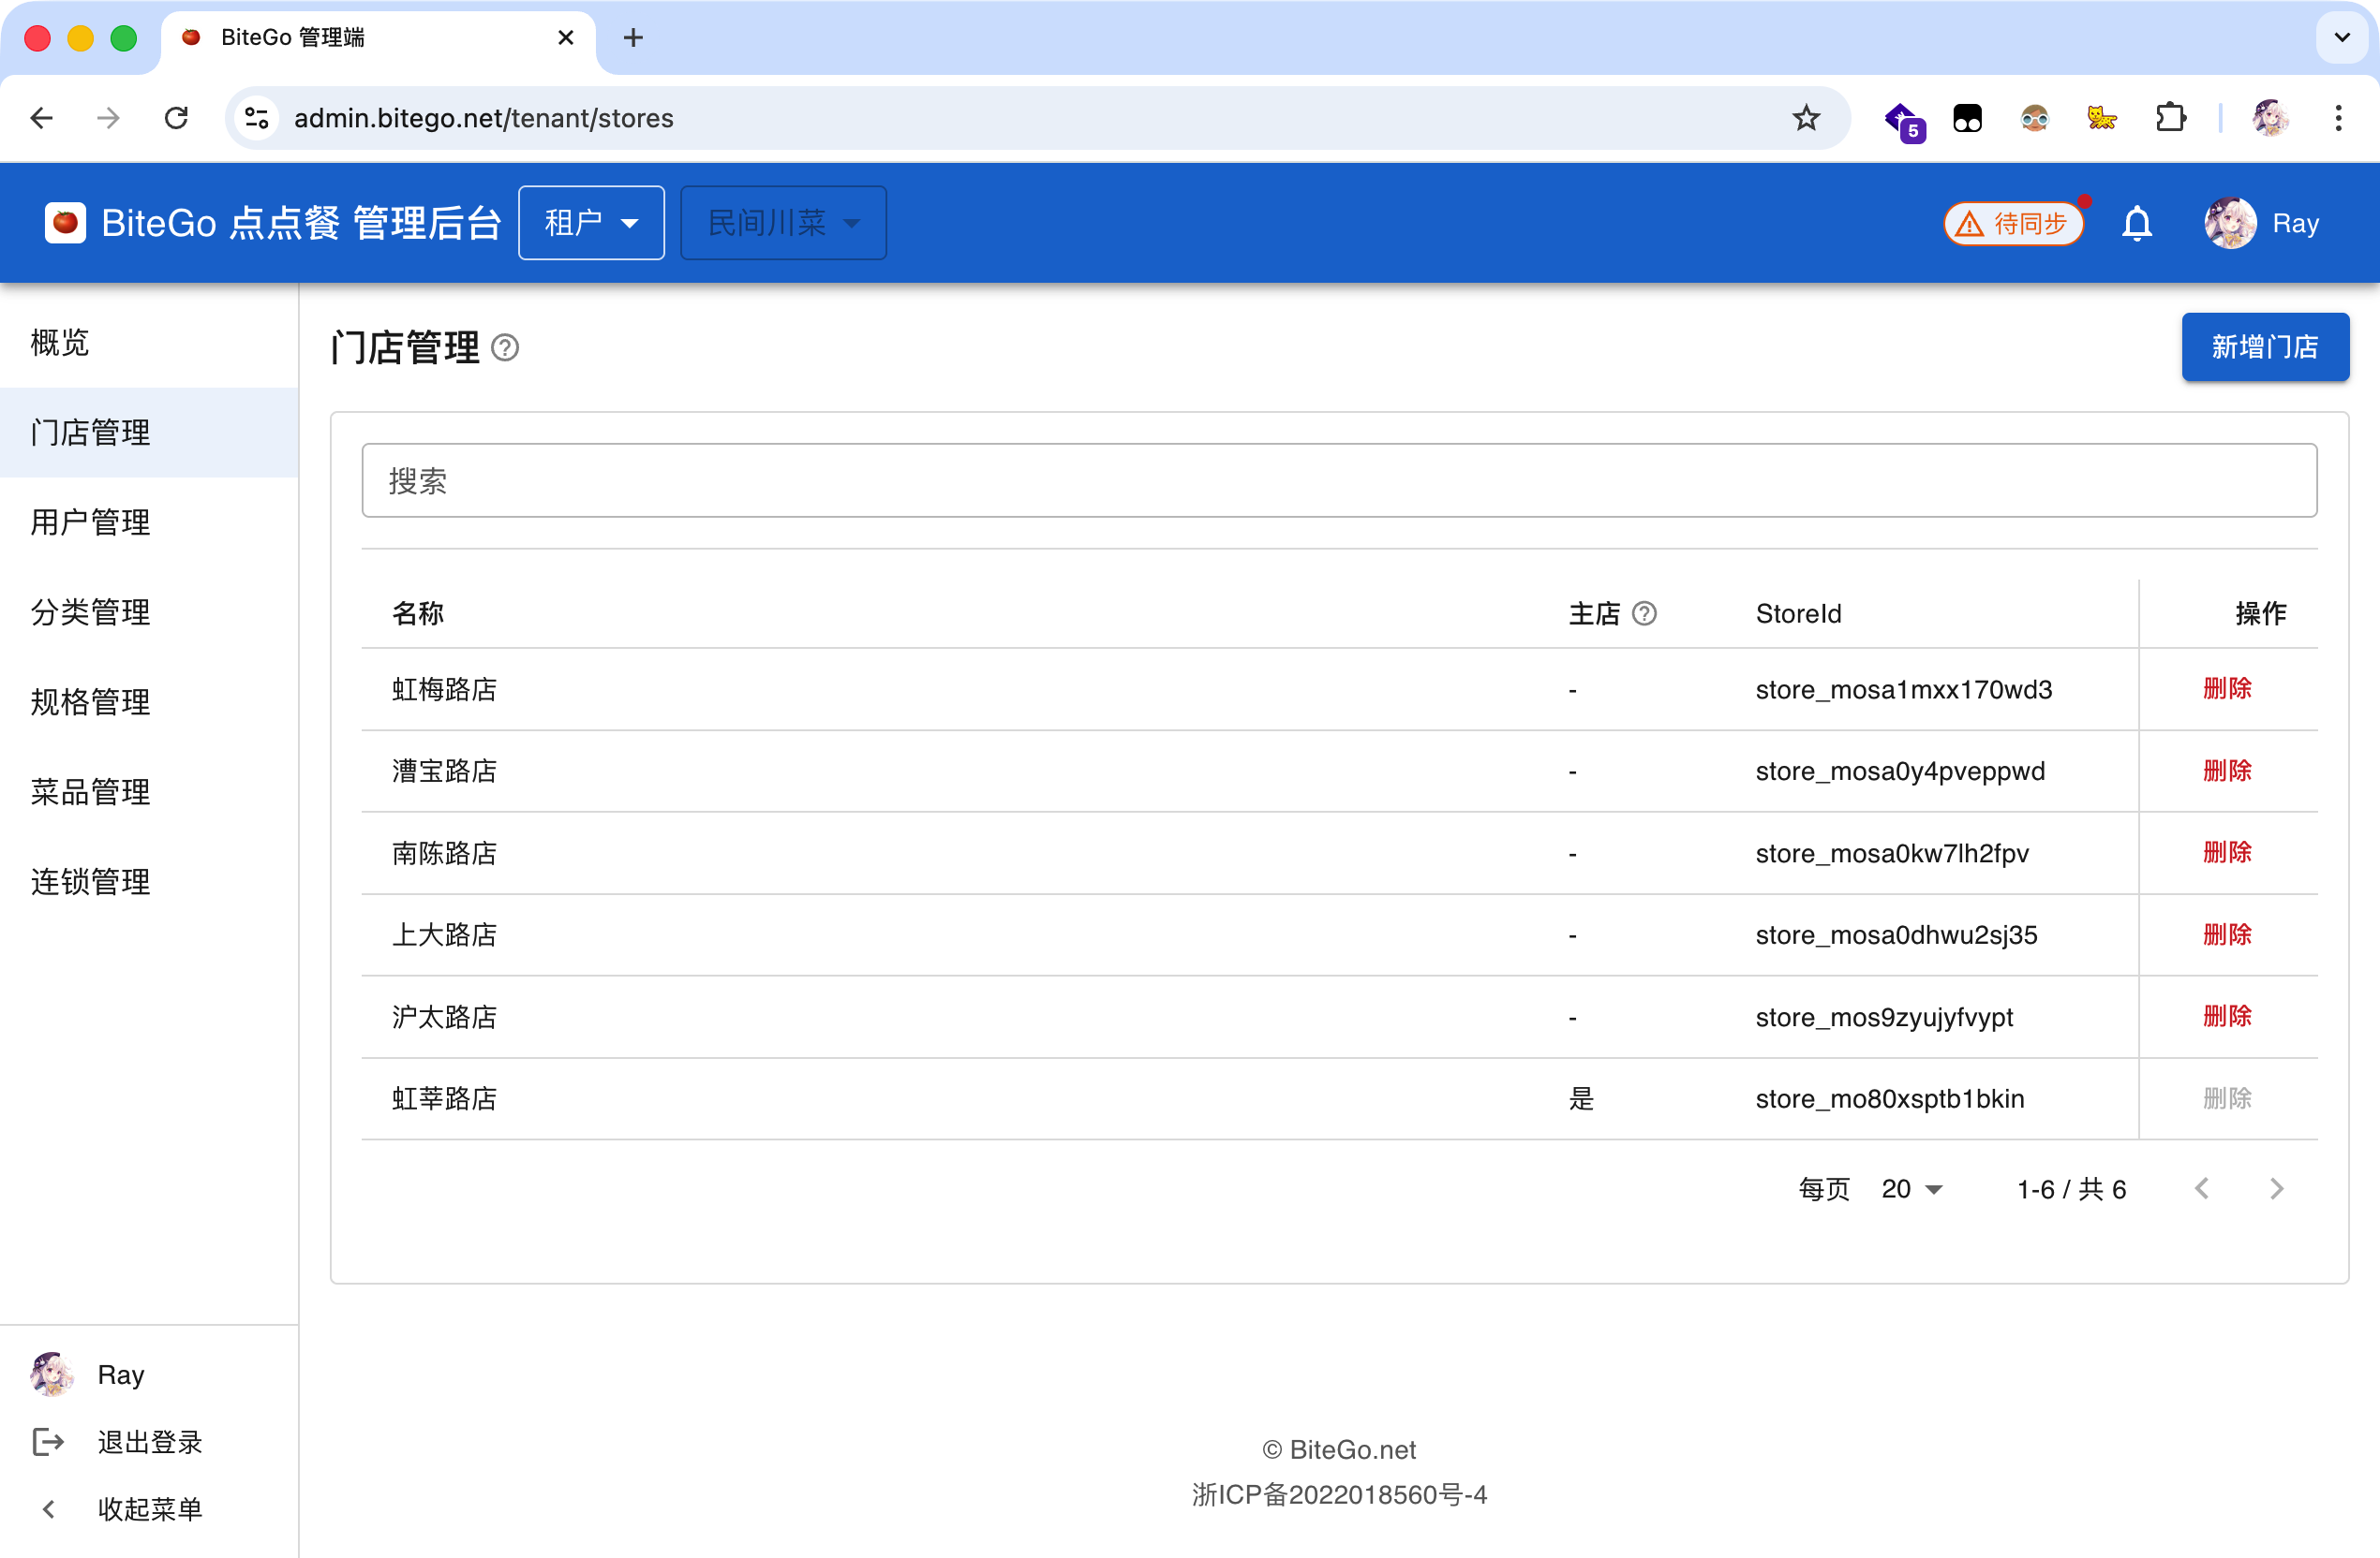Click the 退出登录 logout icon
Viewport: 2380px width, 1558px height.
pos(48,1441)
